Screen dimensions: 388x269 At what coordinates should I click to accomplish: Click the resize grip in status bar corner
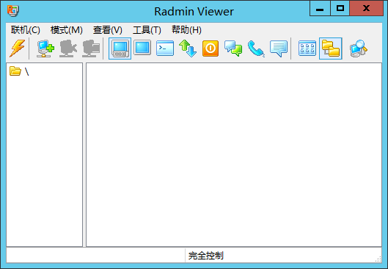378,259
